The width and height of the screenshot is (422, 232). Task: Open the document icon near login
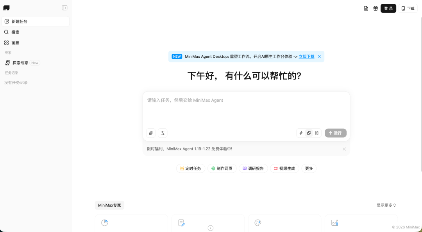click(366, 8)
